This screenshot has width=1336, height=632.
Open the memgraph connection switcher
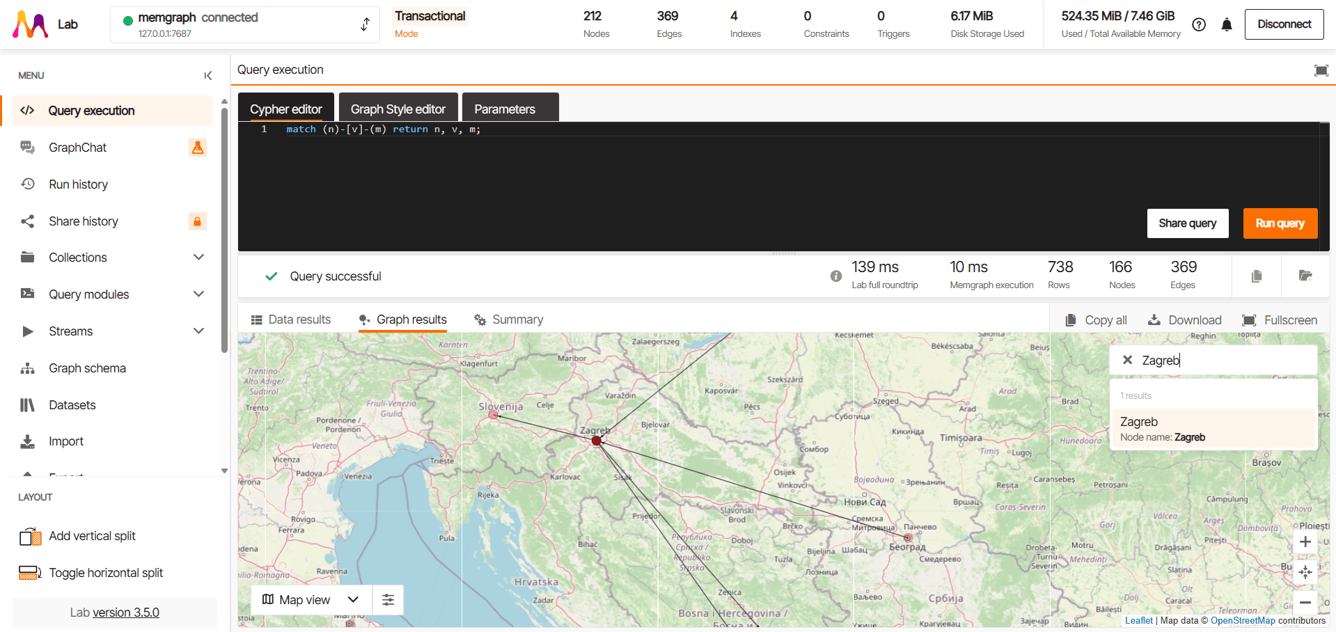365,24
